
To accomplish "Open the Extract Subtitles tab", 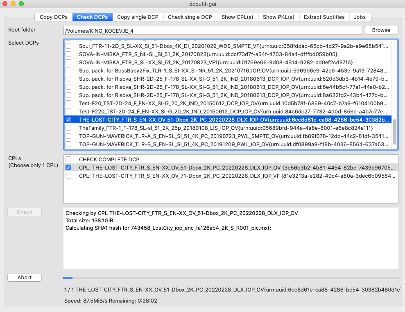I will pyautogui.click(x=324, y=17).
